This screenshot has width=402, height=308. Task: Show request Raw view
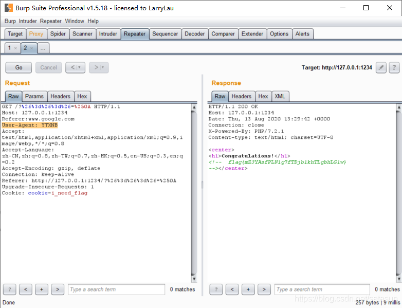coord(13,97)
